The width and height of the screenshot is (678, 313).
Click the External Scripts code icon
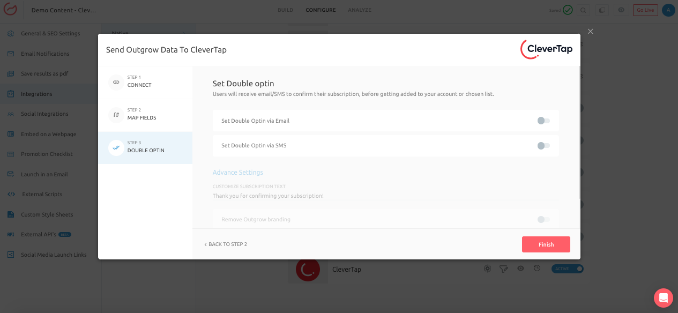pos(11,194)
